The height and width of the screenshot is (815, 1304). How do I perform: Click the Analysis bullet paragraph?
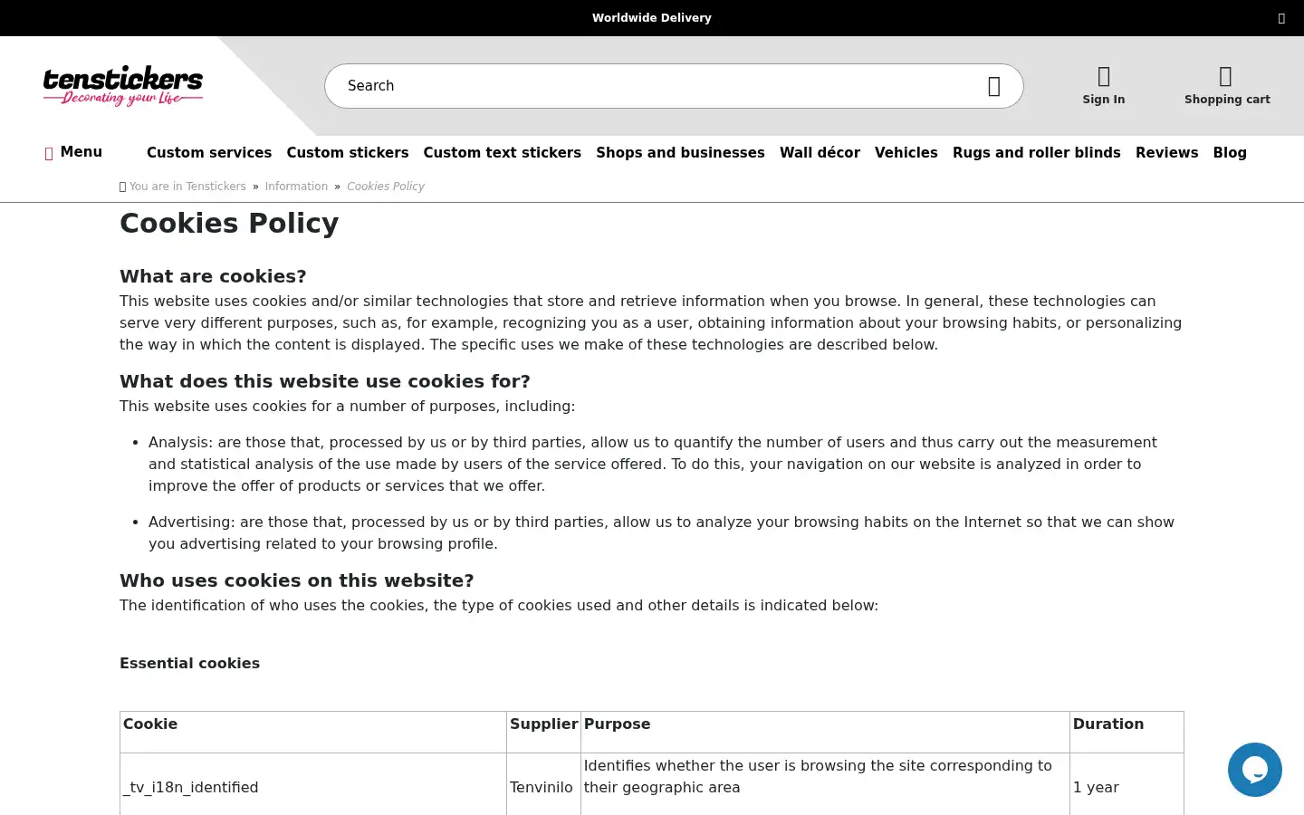coord(653,464)
